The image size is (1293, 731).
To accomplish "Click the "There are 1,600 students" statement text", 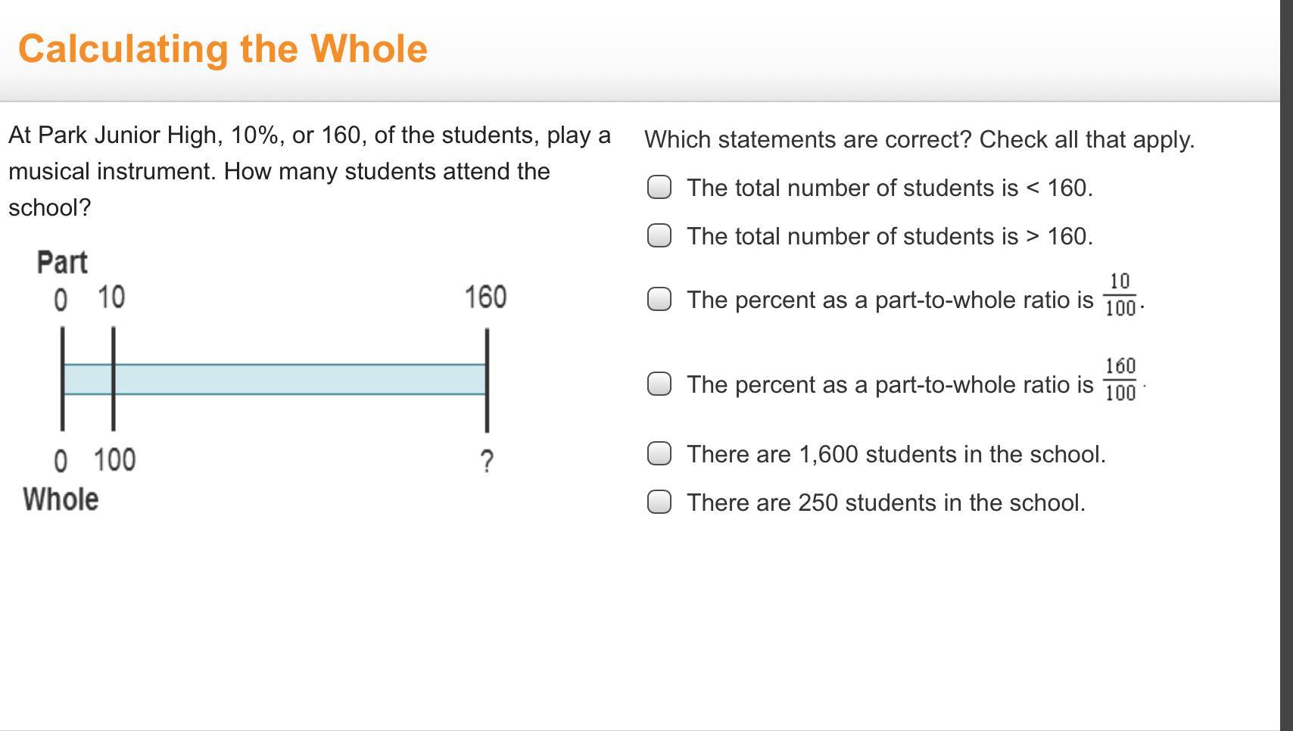I will 896,454.
